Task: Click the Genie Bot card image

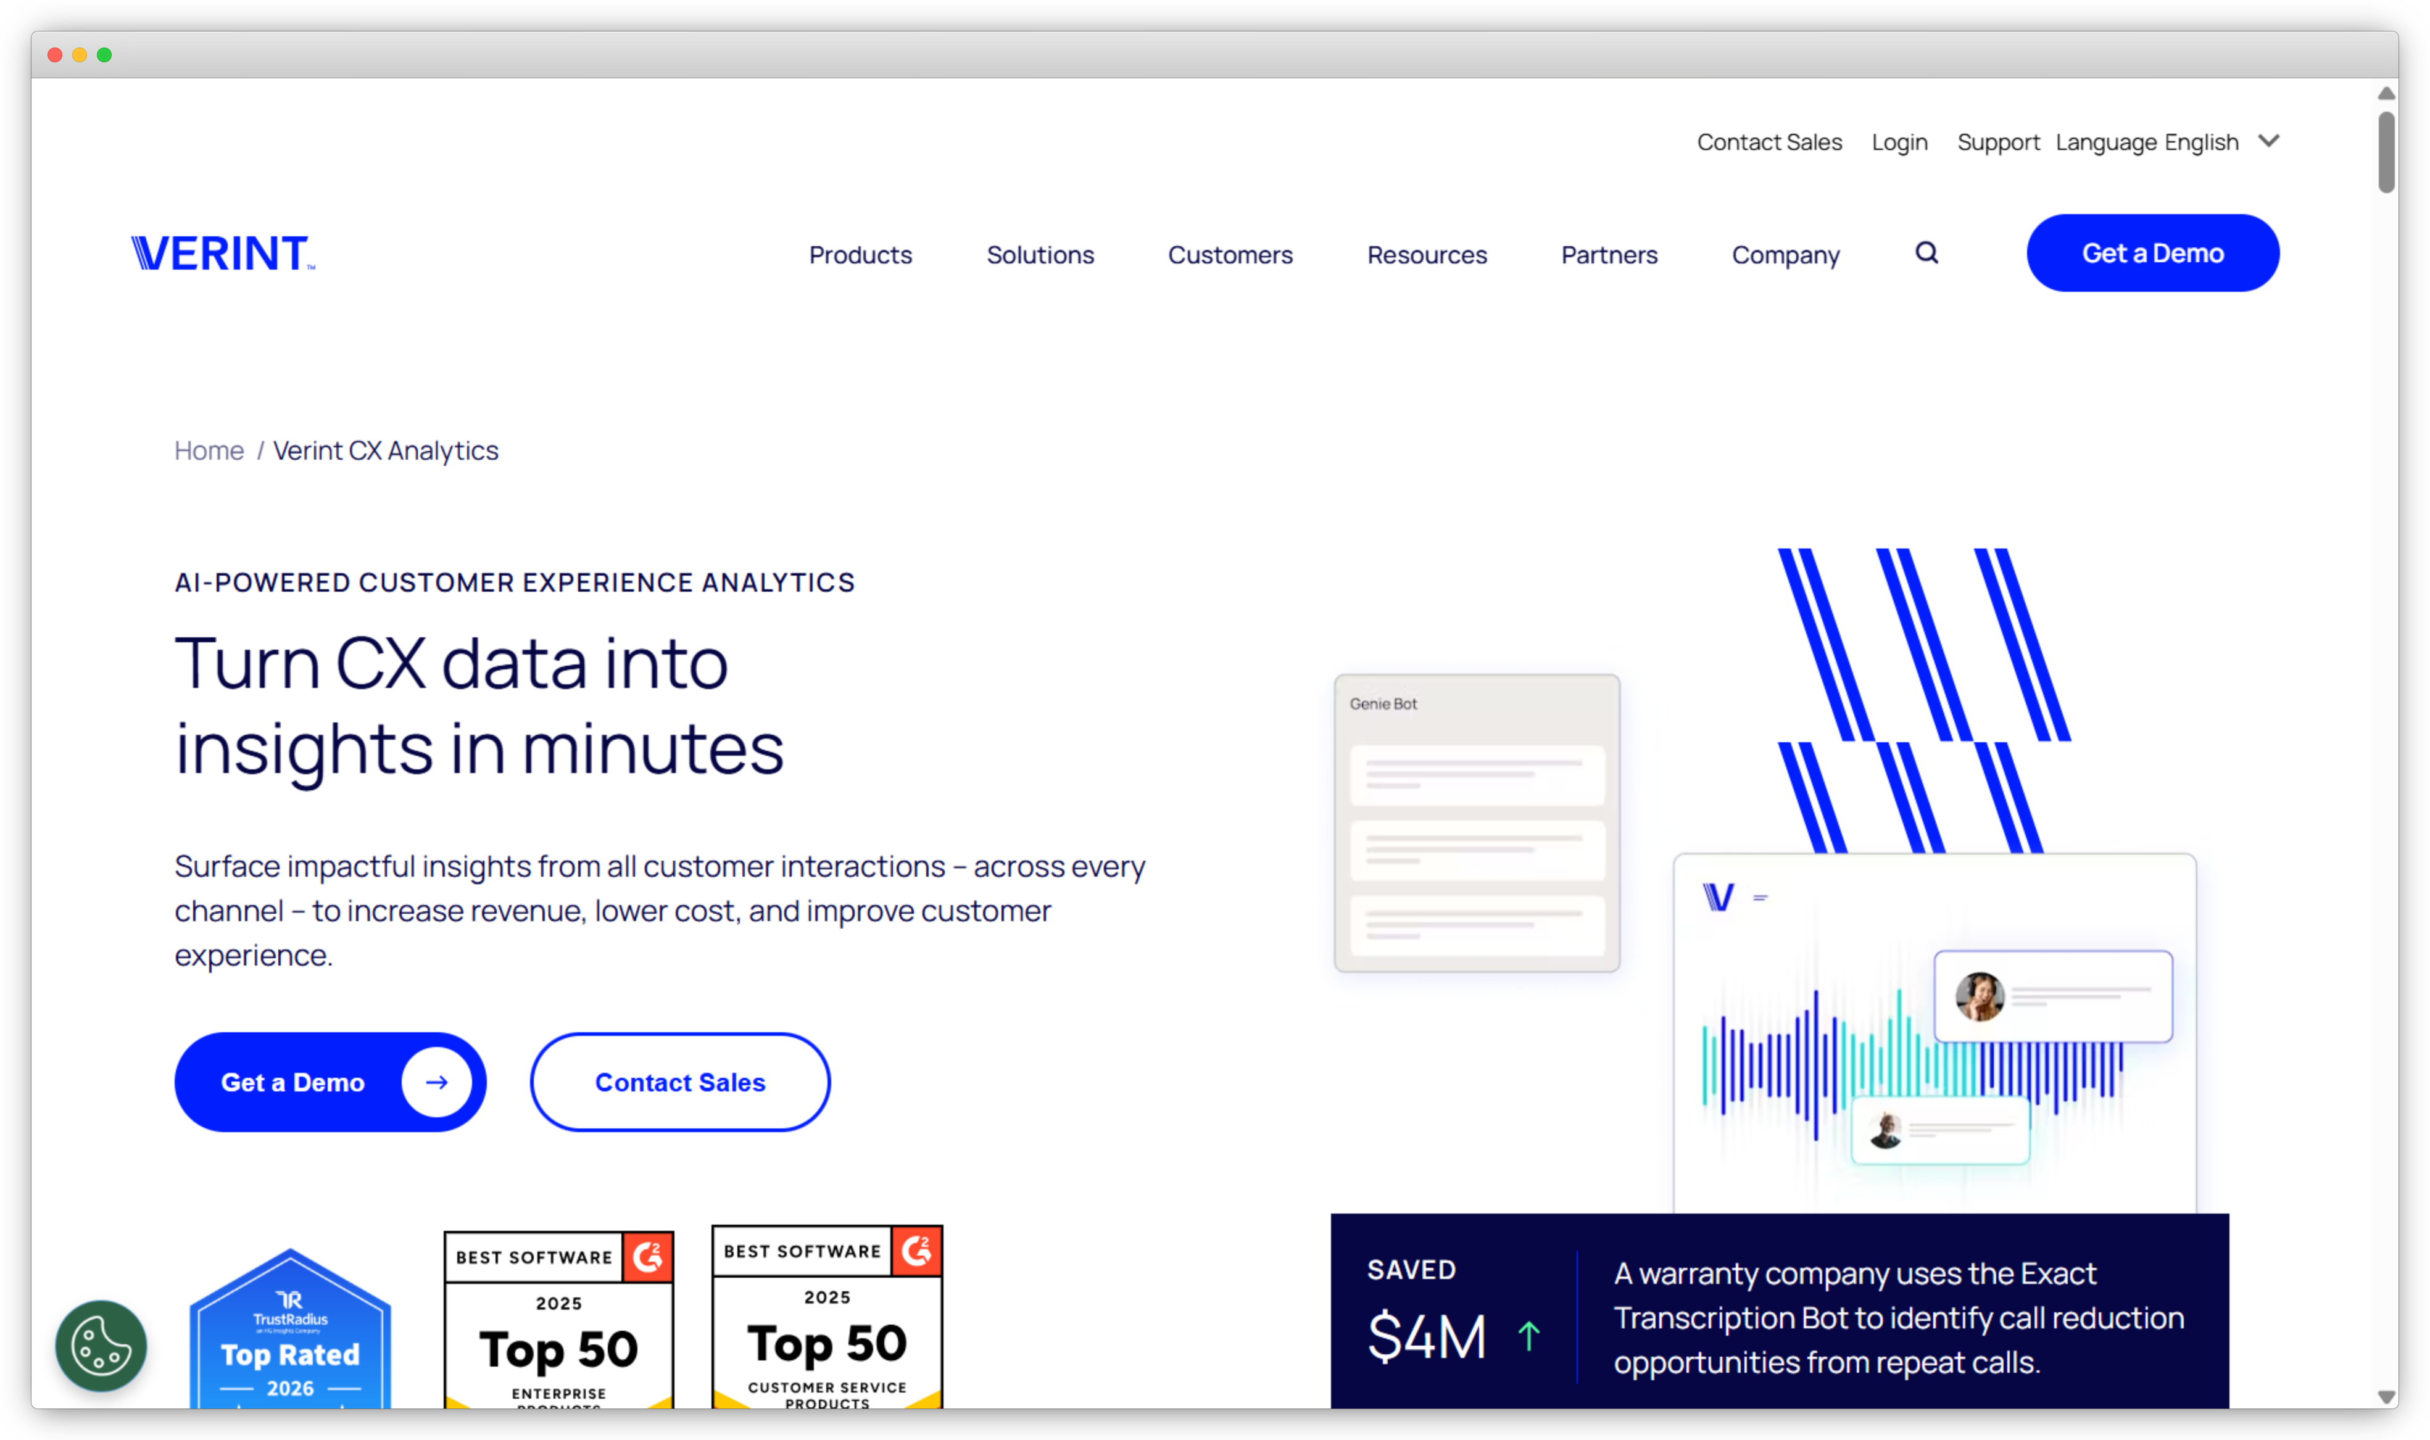Action: tap(1476, 823)
